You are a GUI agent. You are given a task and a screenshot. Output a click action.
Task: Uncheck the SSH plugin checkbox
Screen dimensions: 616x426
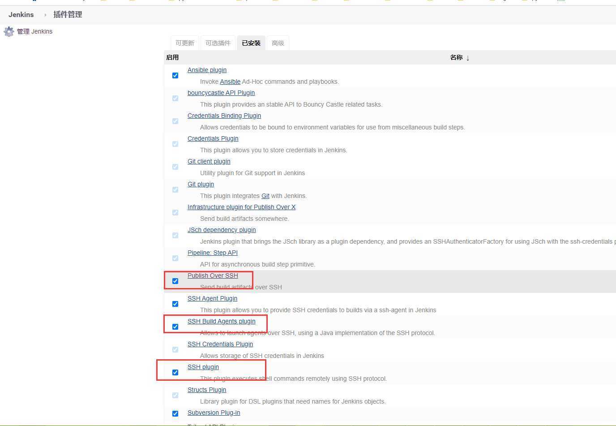175,372
